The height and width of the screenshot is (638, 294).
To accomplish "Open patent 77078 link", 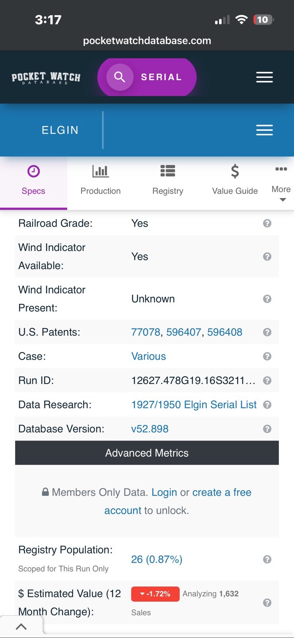I will pos(146,332).
